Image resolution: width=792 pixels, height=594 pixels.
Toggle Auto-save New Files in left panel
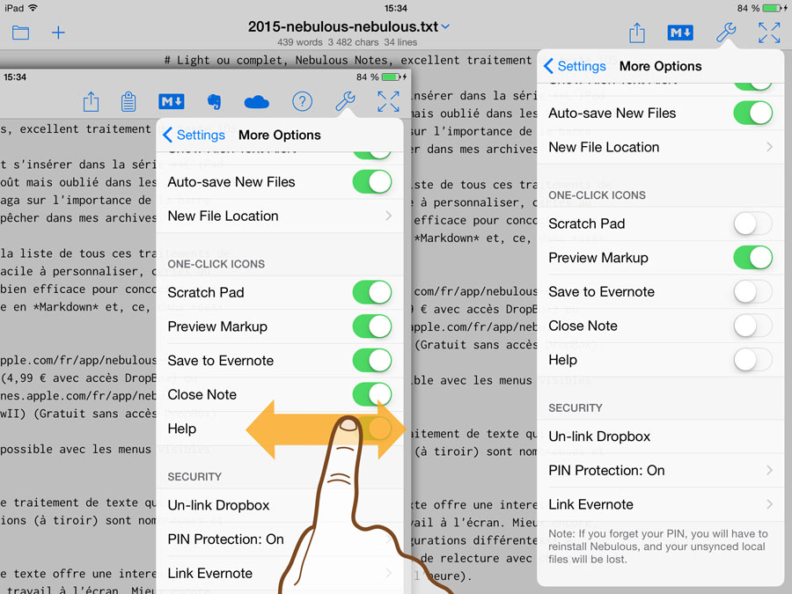(372, 182)
